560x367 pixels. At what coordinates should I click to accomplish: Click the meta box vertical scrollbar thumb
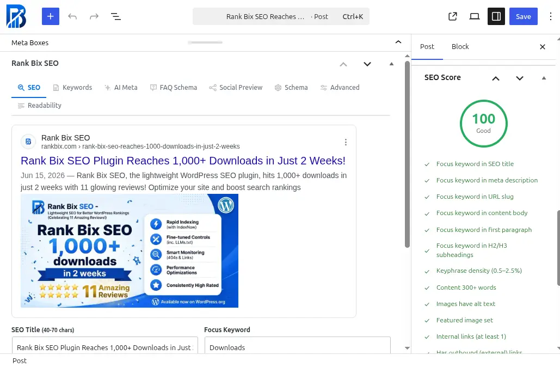(407, 154)
